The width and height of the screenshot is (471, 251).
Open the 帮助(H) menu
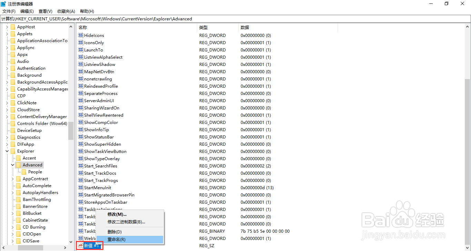87,11
